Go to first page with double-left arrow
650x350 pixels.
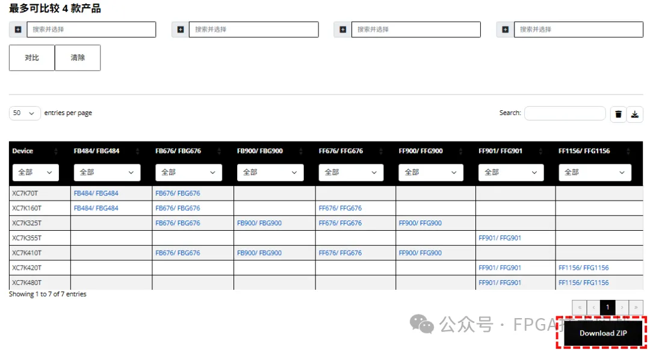(x=580, y=307)
